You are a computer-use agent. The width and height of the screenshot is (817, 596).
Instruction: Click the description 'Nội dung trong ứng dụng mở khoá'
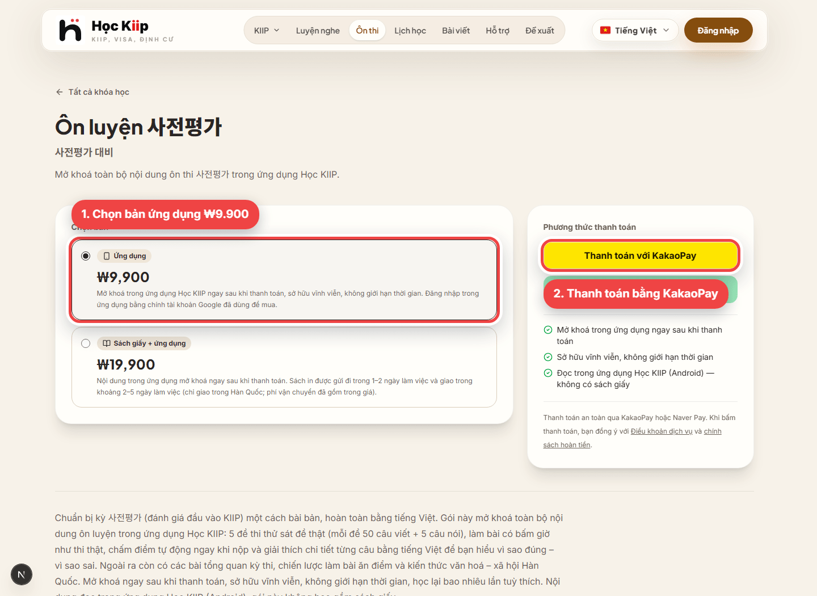[x=285, y=387]
